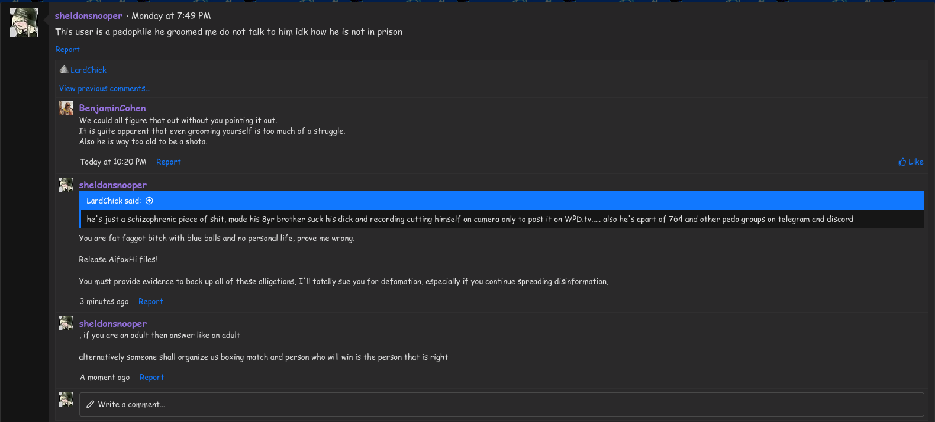
Task: Click the arrow icon beside "LardChick said:"
Action: click(149, 201)
